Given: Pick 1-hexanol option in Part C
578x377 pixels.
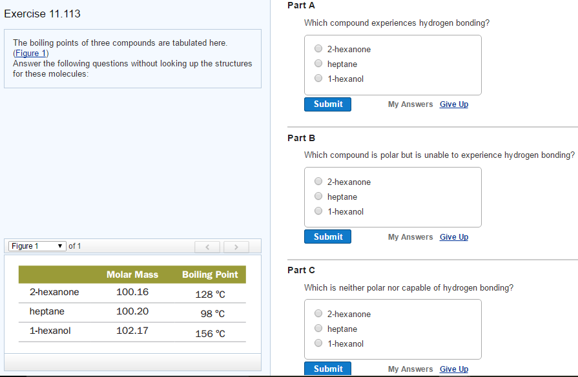Looking at the screenshot, I should (x=318, y=343).
